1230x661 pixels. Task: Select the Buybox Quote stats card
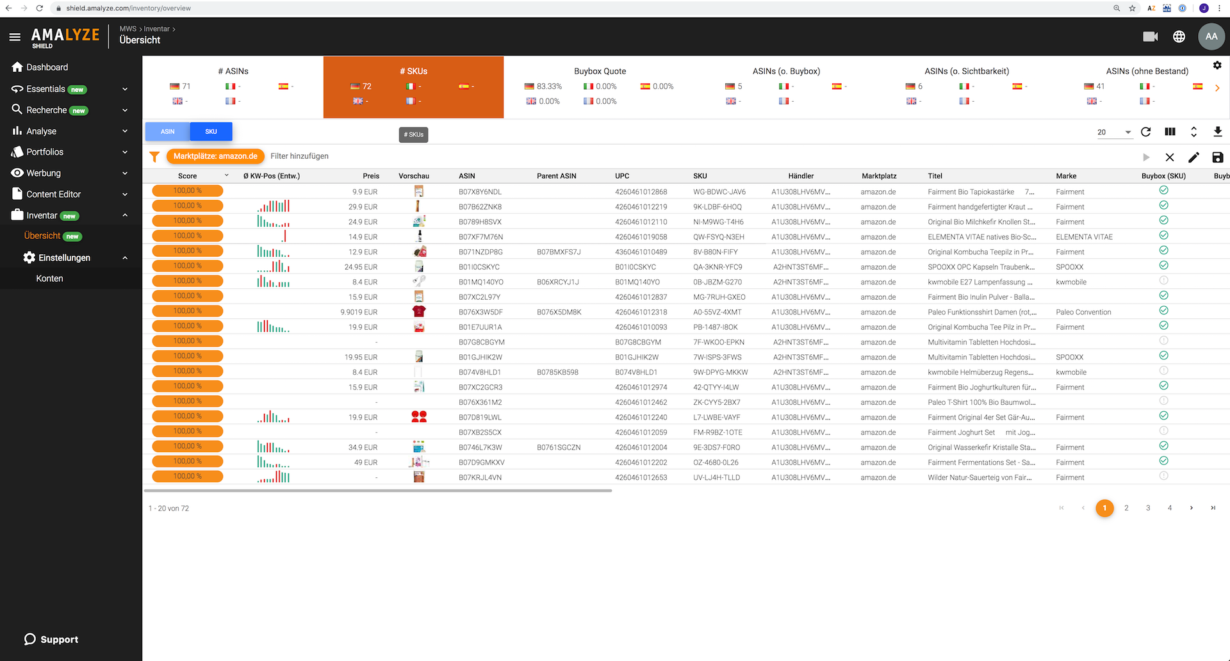tap(600, 86)
